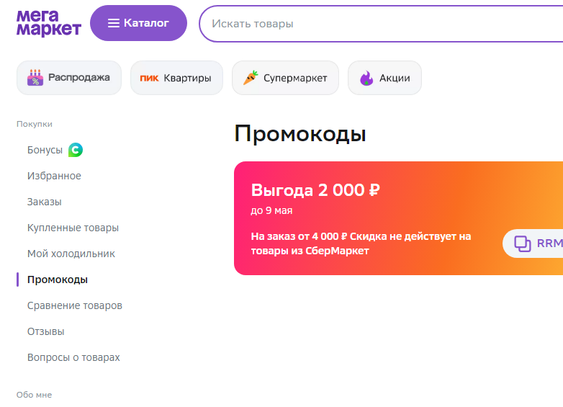Viewport: 563px width, 407px height.
Task: Select Мой холодильник menu item
Action: [71, 254]
